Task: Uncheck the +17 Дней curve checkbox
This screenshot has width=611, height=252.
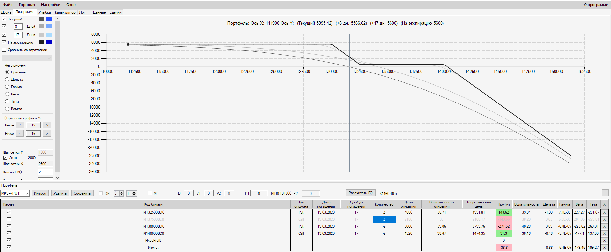Action: click(x=4, y=34)
